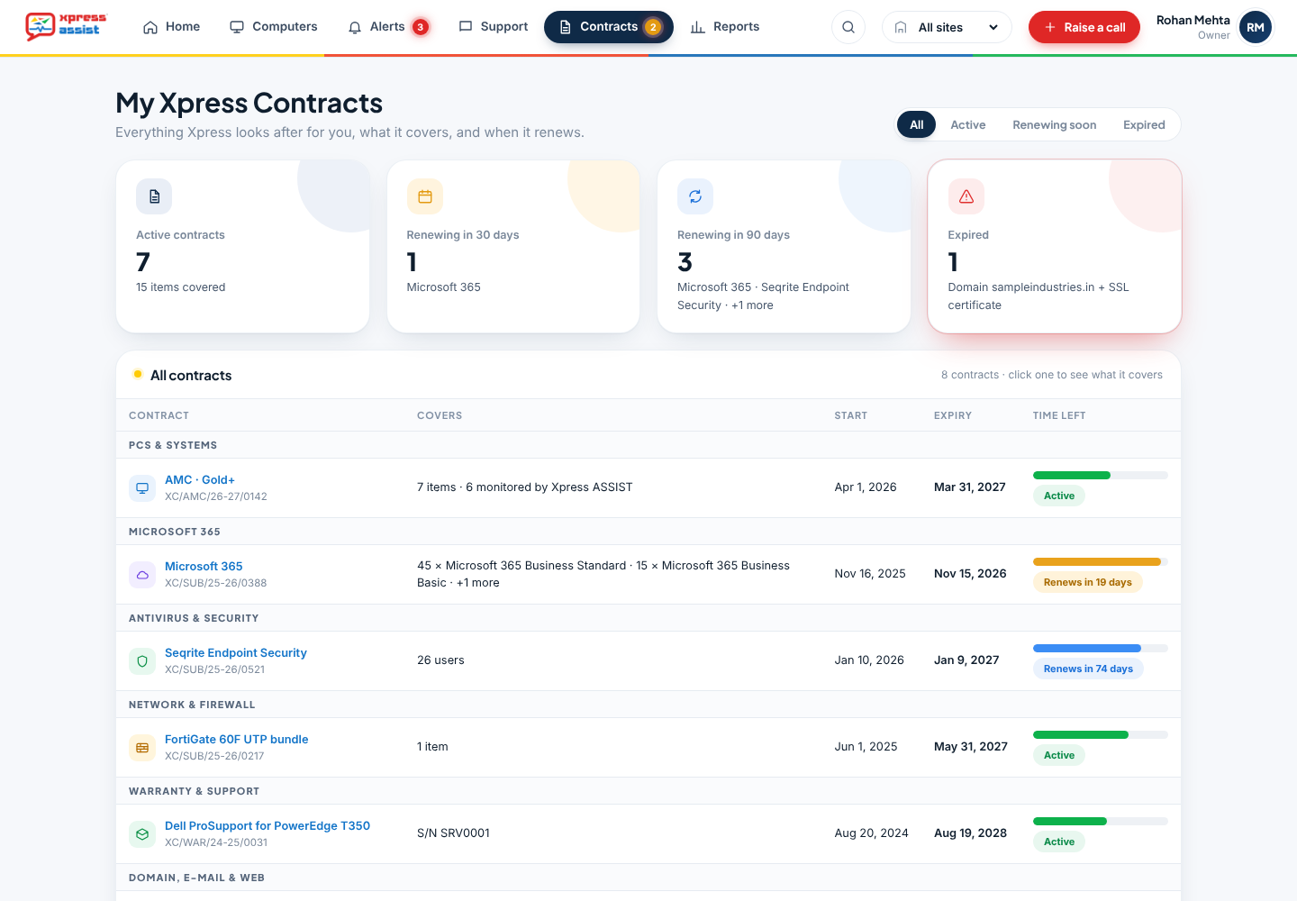Click the Dell ProSupport box icon
This screenshot has height=901, width=1297.
[142, 834]
